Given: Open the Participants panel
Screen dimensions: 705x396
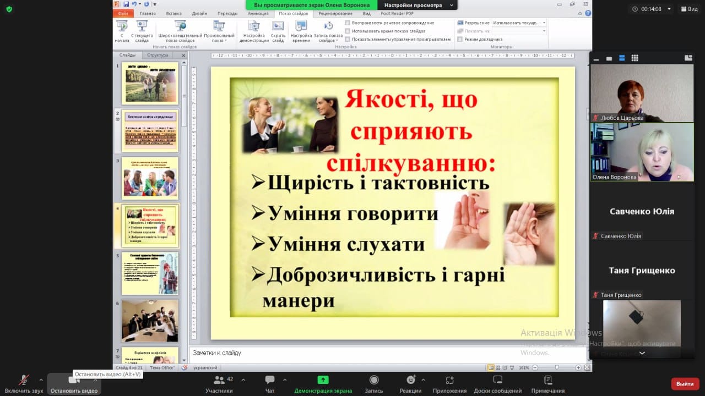Looking at the screenshot, I should coord(219,381).
